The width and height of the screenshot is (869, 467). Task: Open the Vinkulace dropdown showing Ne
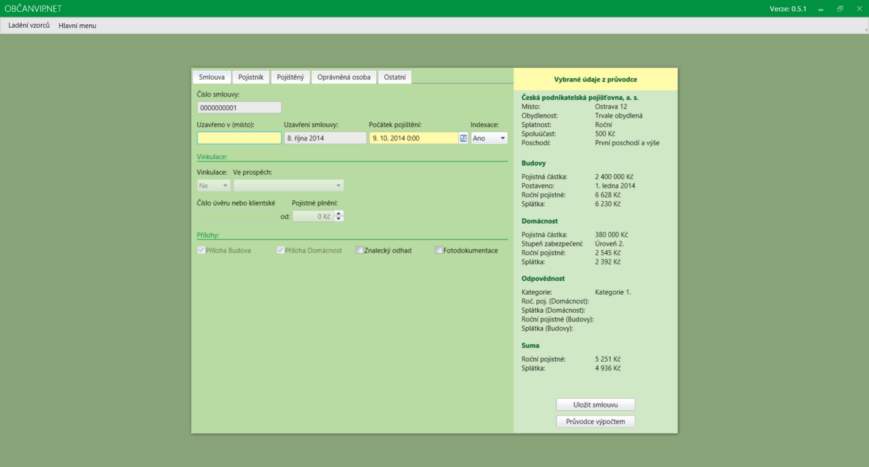(x=214, y=186)
